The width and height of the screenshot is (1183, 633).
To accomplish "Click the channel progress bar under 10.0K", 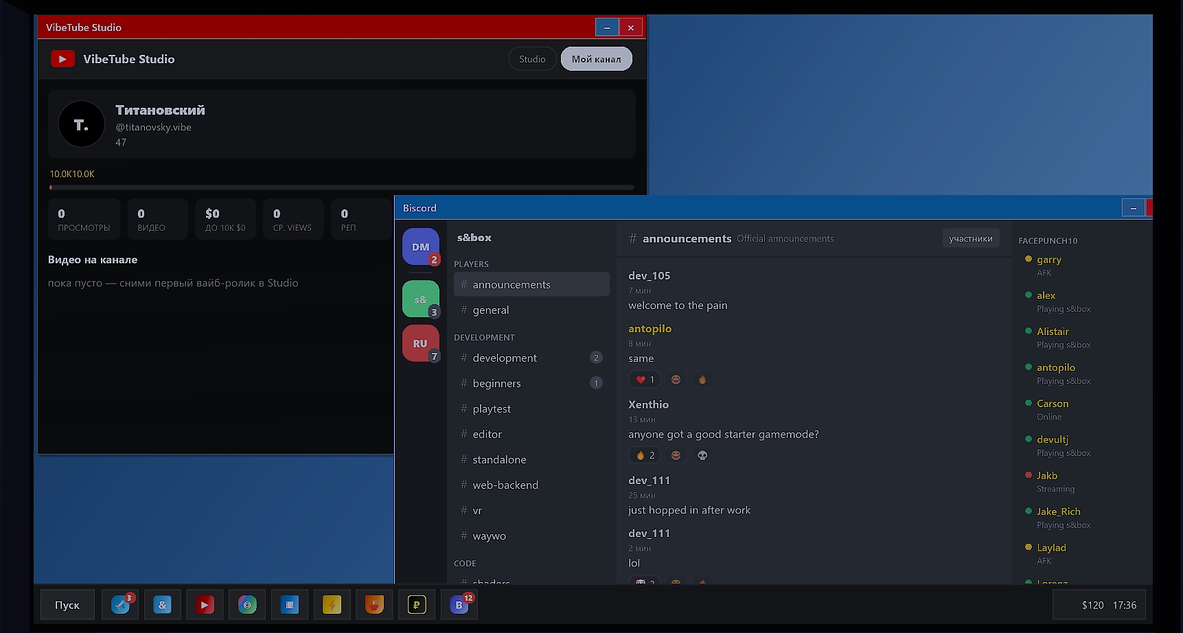I will coord(342,187).
